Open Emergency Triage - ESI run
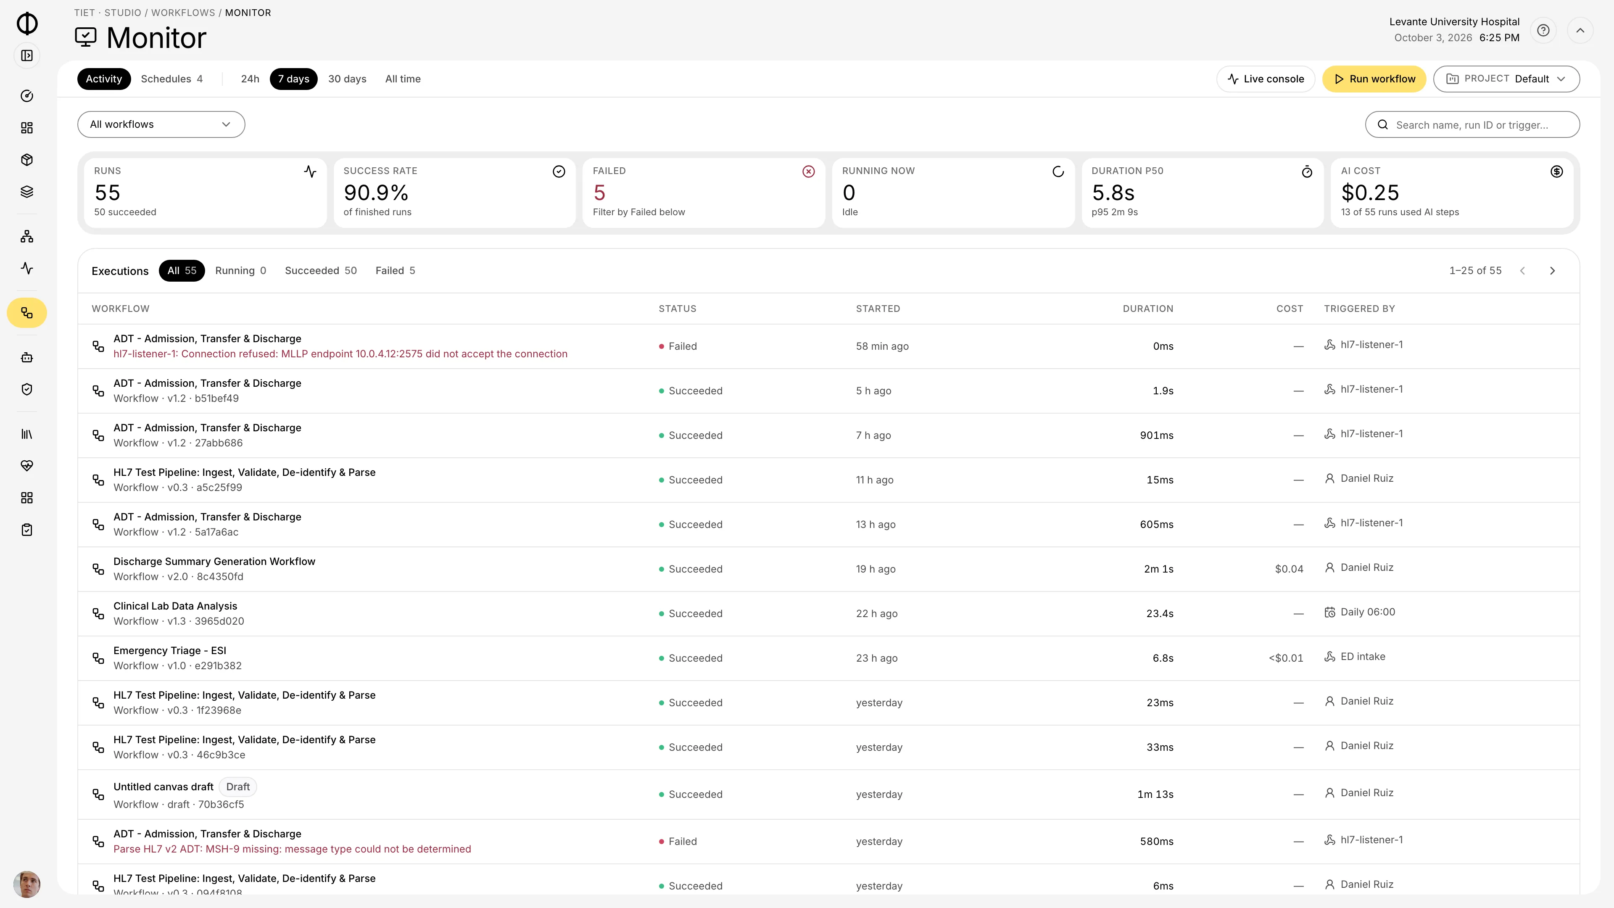 [828, 658]
